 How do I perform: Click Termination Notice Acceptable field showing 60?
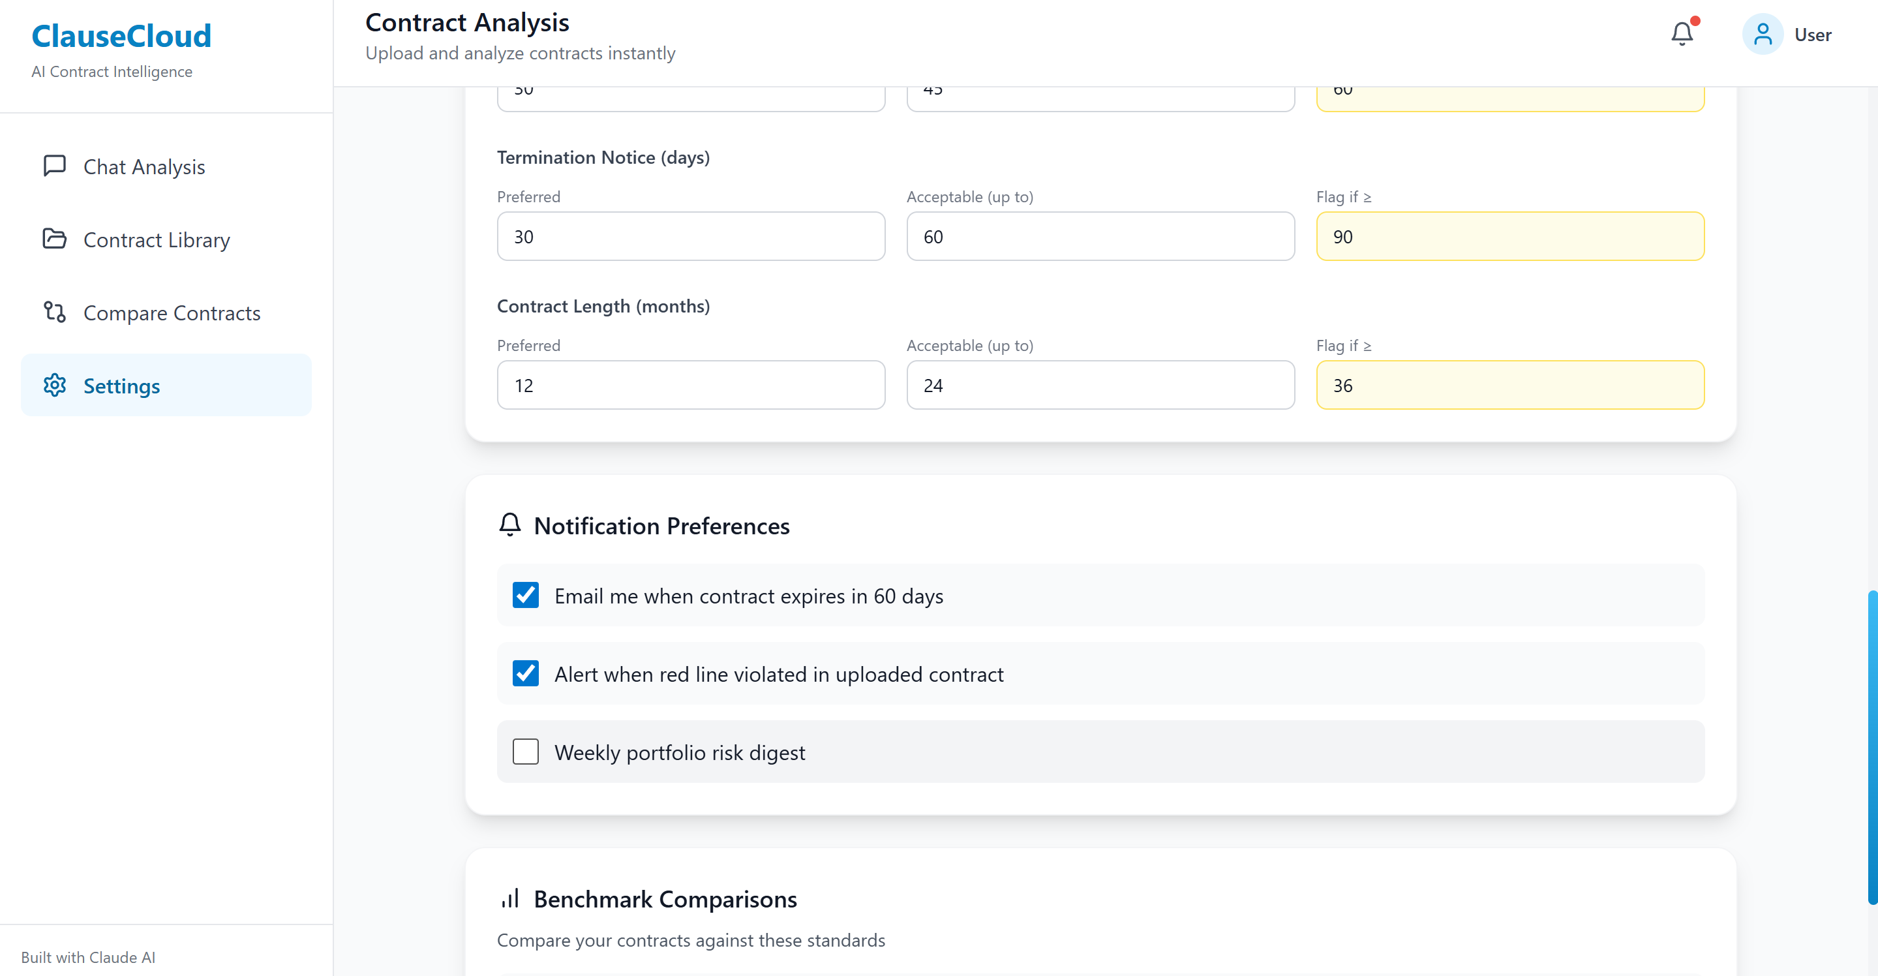[x=1100, y=237]
